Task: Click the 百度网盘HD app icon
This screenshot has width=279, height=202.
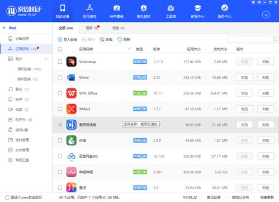Action: tap(72, 156)
